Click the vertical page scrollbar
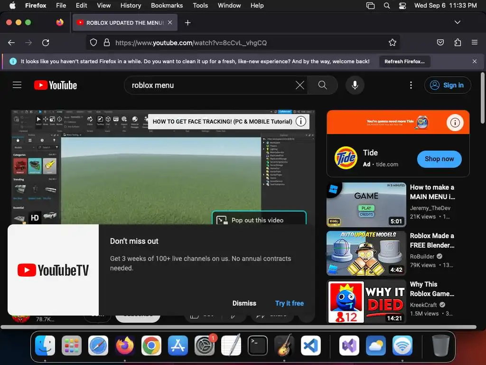 point(482,98)
